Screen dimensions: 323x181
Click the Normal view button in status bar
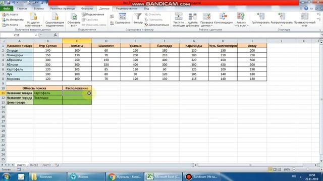point(270,169)
